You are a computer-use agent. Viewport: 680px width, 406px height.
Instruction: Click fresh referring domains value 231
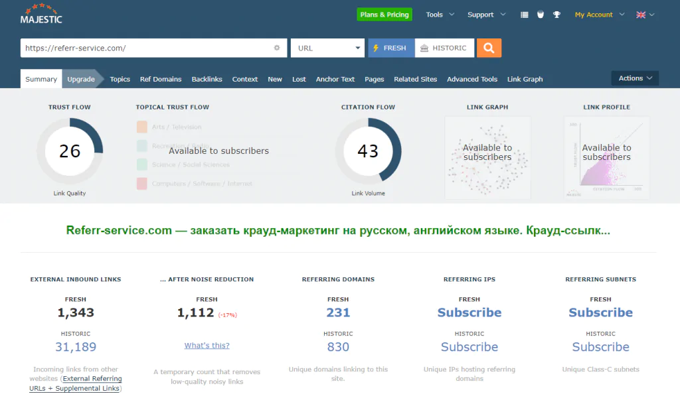[338, 312]
